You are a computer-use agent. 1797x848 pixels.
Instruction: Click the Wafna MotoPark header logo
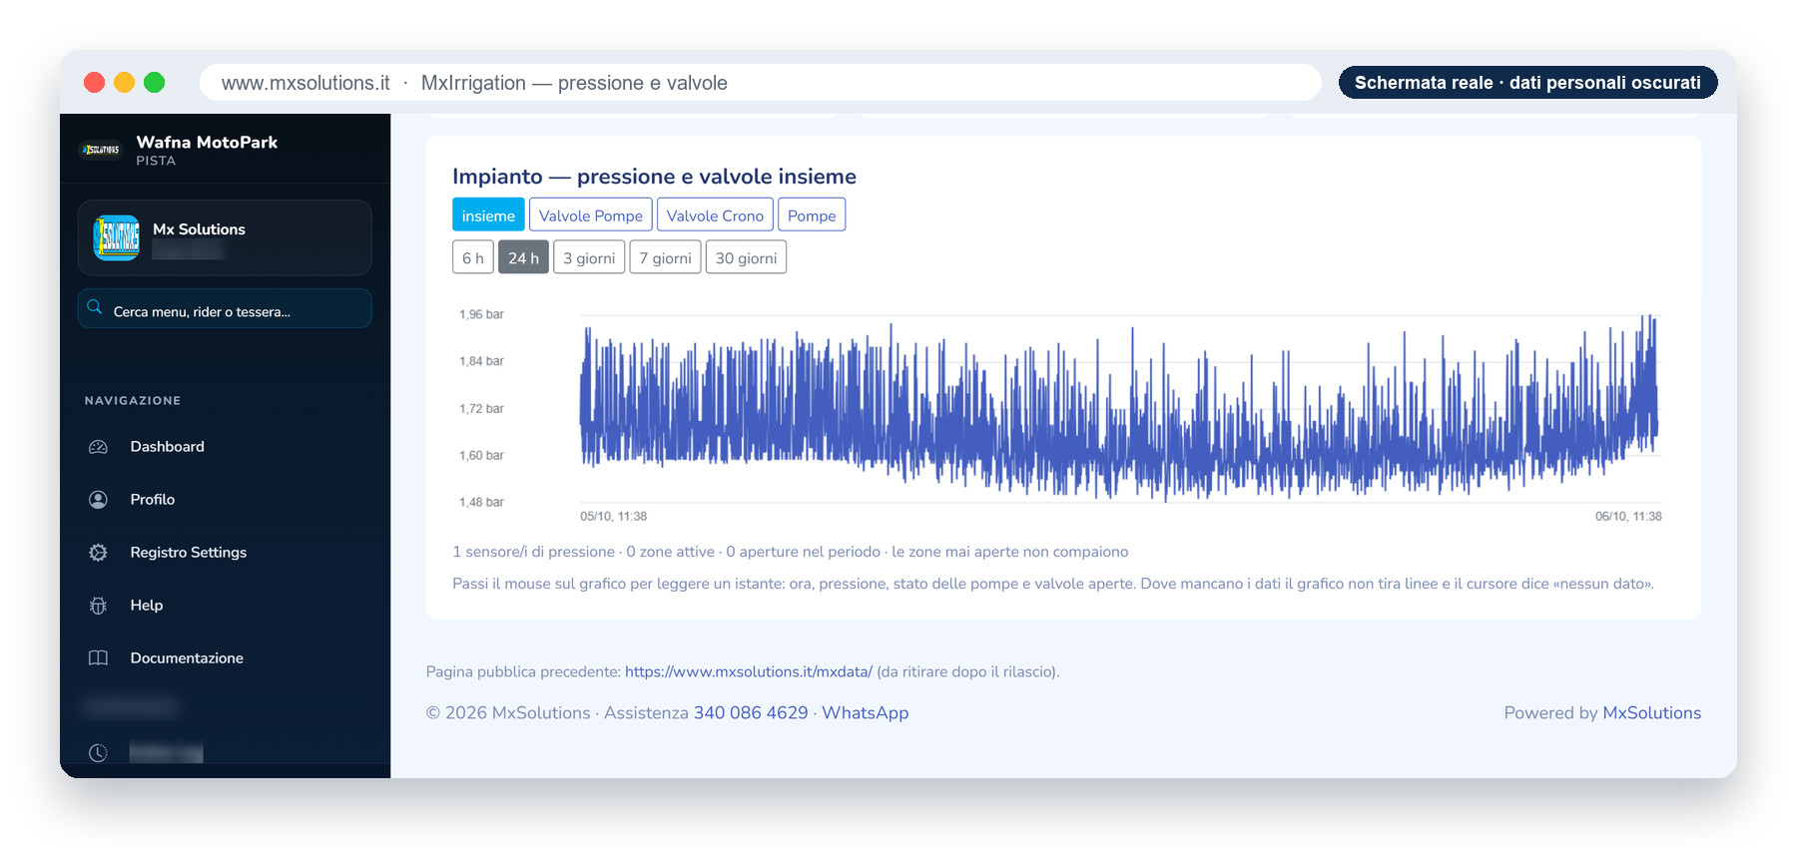[x=101, y=150]
